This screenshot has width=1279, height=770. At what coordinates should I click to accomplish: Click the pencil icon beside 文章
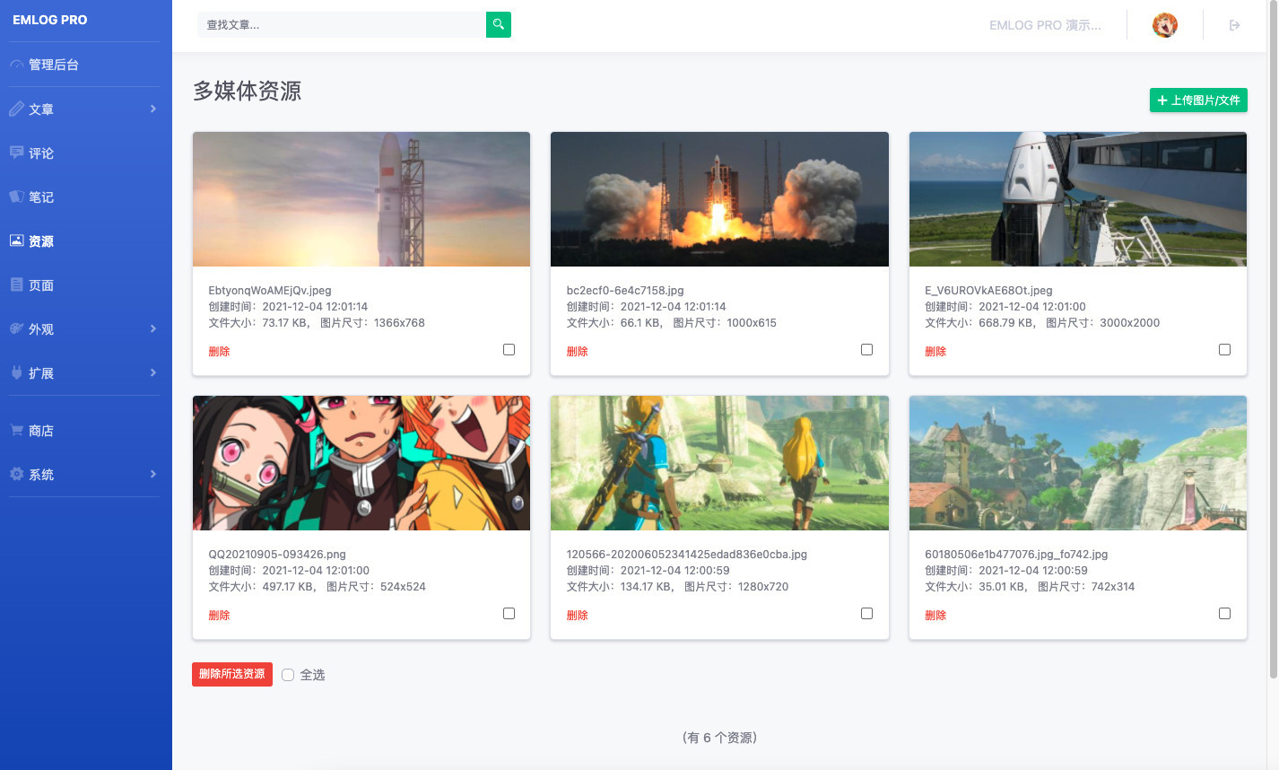[x=16, y=109]
